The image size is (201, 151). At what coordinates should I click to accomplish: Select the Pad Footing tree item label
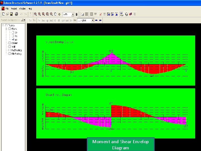[16, 50]
